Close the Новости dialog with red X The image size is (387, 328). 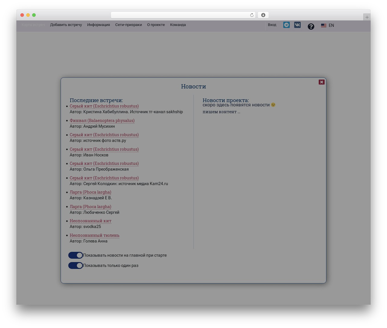[x=321, y=82]
